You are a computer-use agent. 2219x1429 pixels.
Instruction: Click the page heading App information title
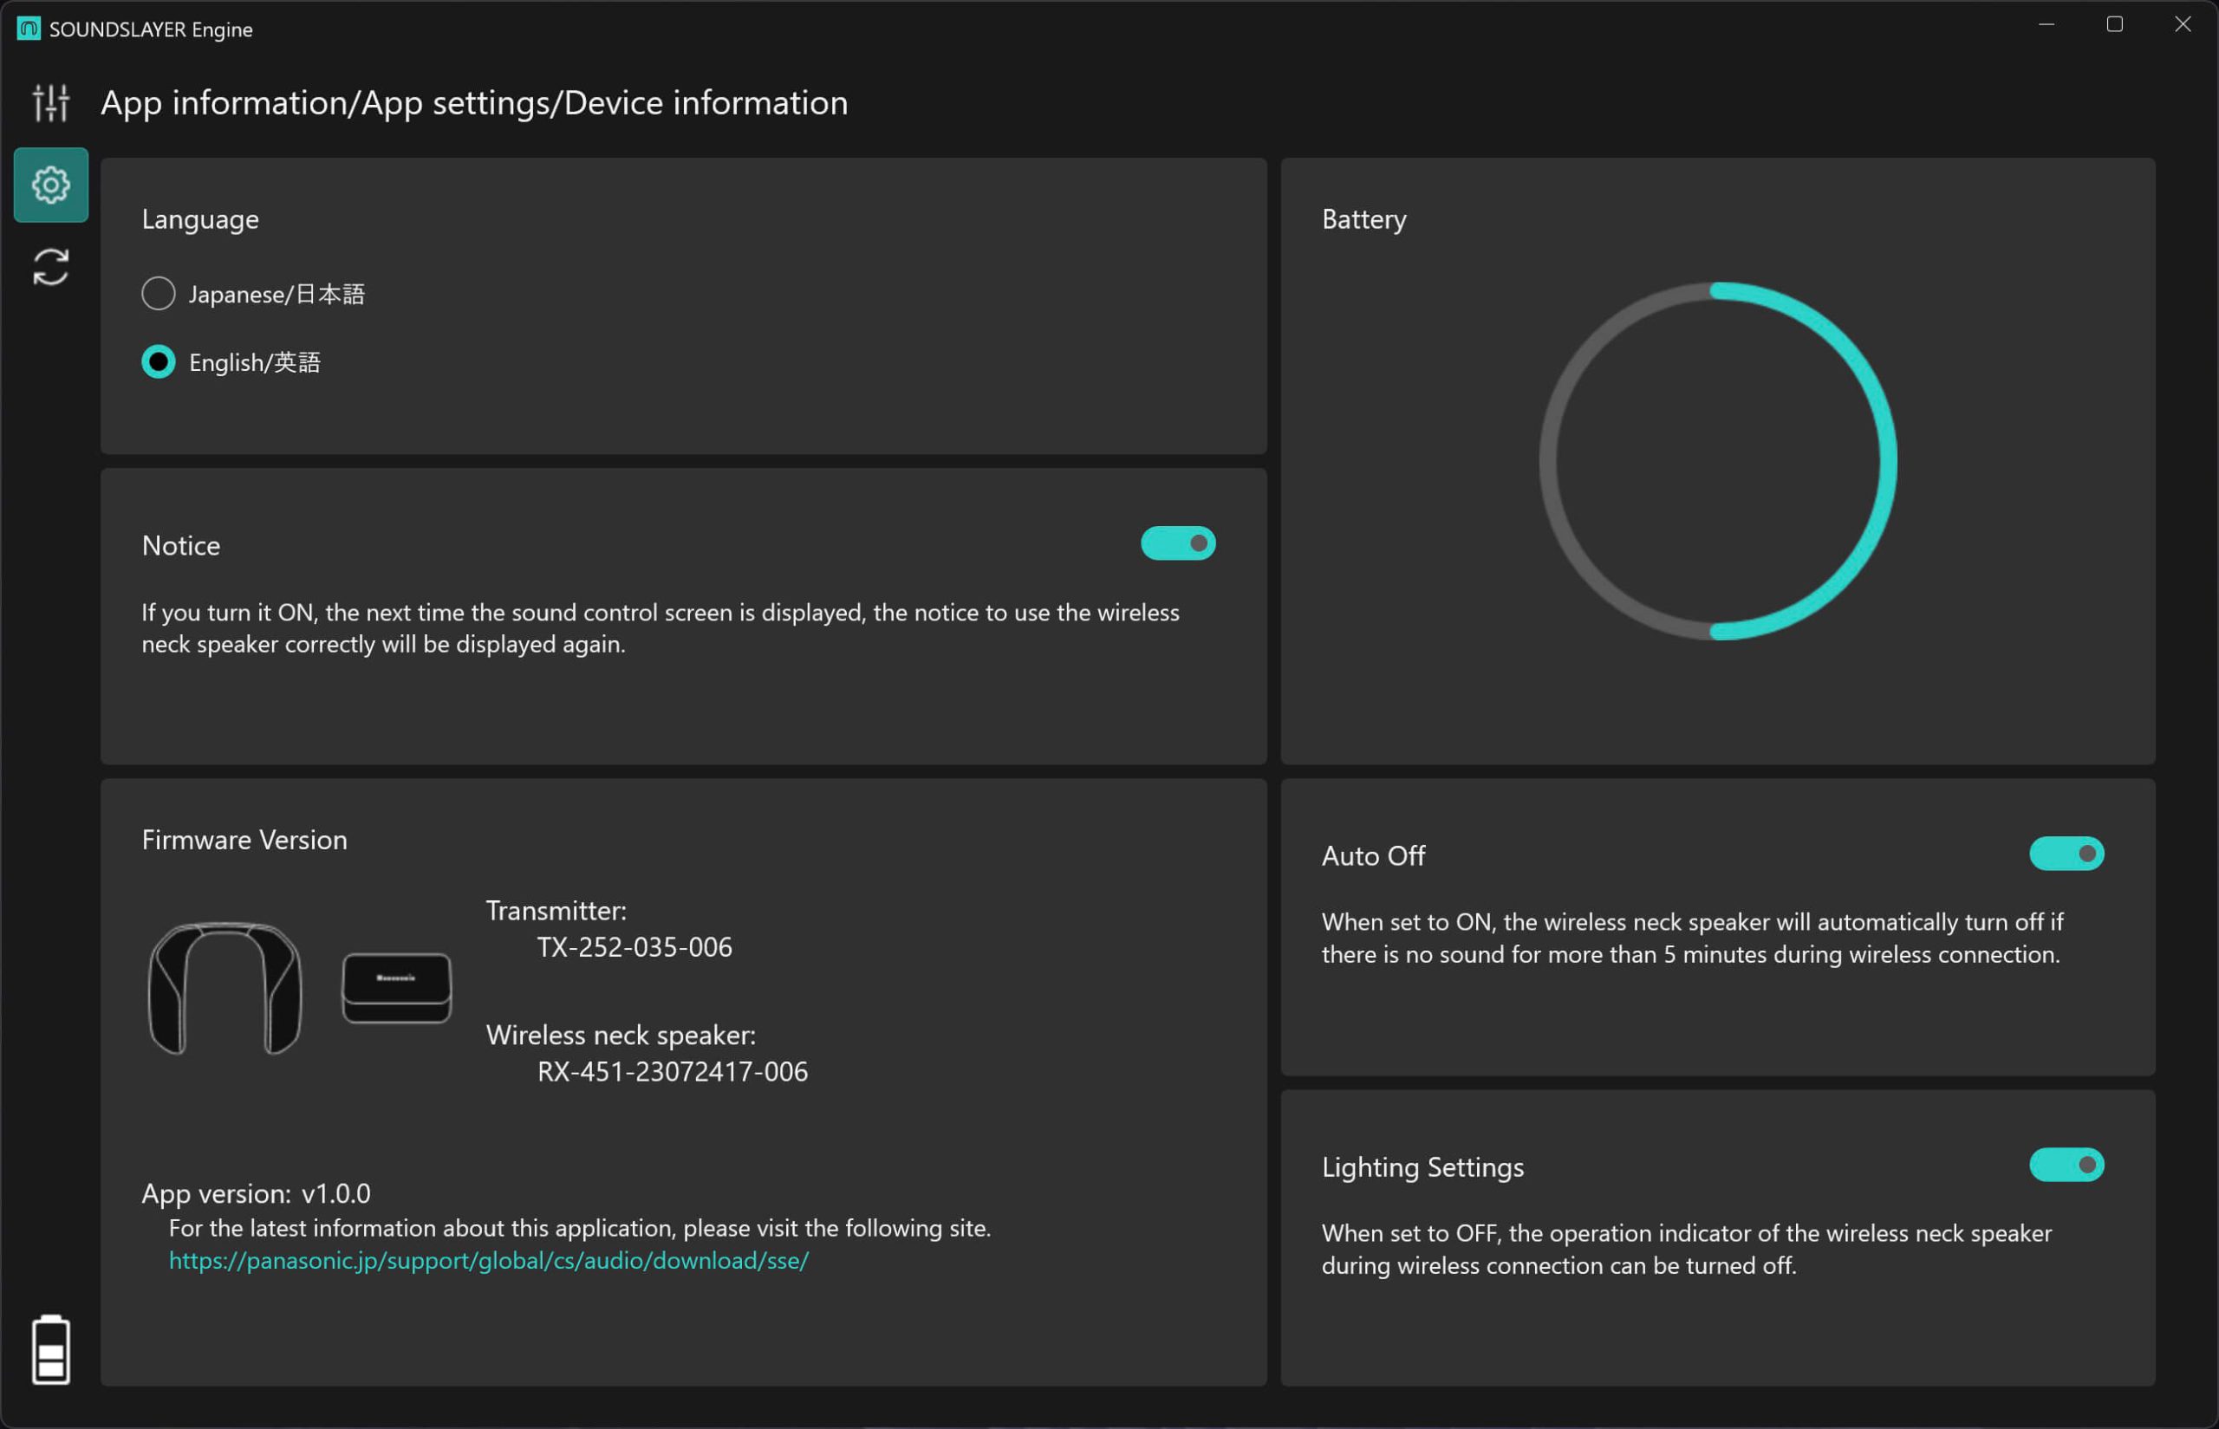tap(473, 103)
